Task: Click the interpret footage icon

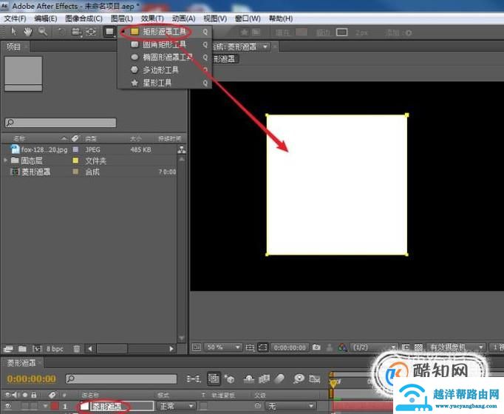Action: (x=8, y=349)
